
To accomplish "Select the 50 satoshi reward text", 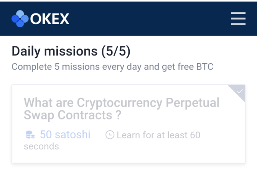I will coord(65,135).
